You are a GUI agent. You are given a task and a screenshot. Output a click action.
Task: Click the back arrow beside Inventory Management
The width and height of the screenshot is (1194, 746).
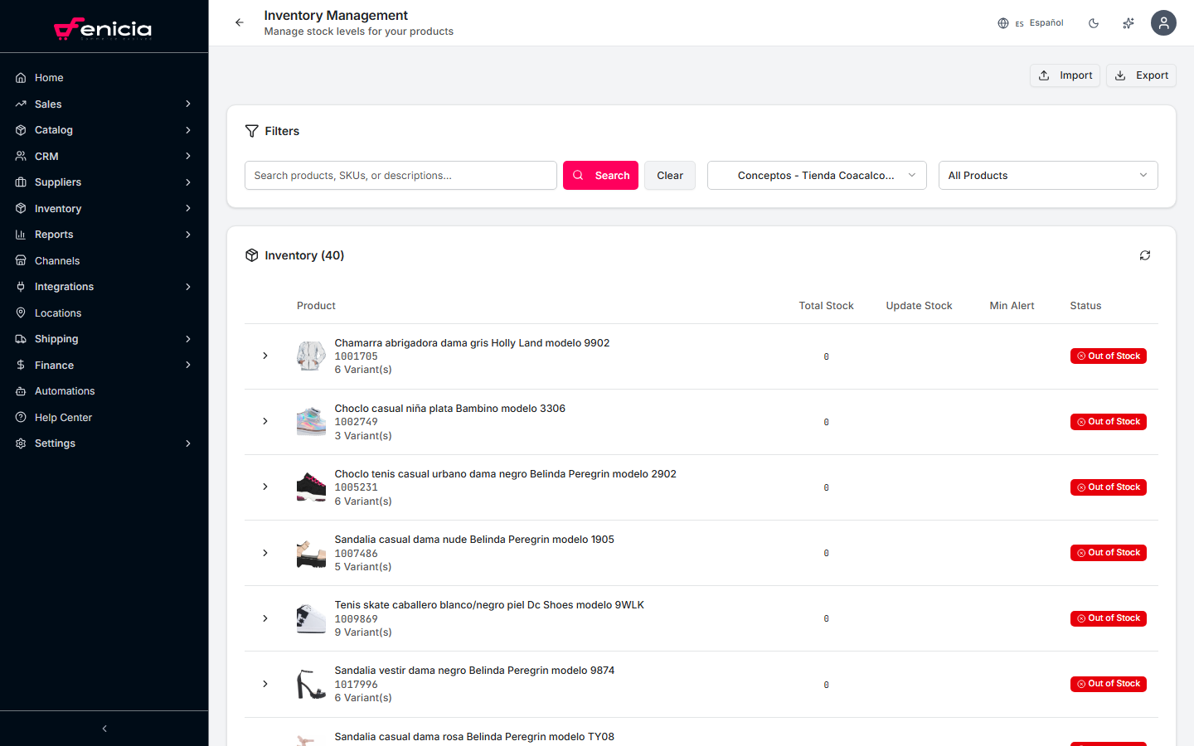click(239, 22)
